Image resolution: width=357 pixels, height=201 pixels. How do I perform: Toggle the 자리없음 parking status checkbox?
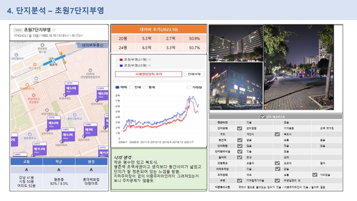click(315, 175)
